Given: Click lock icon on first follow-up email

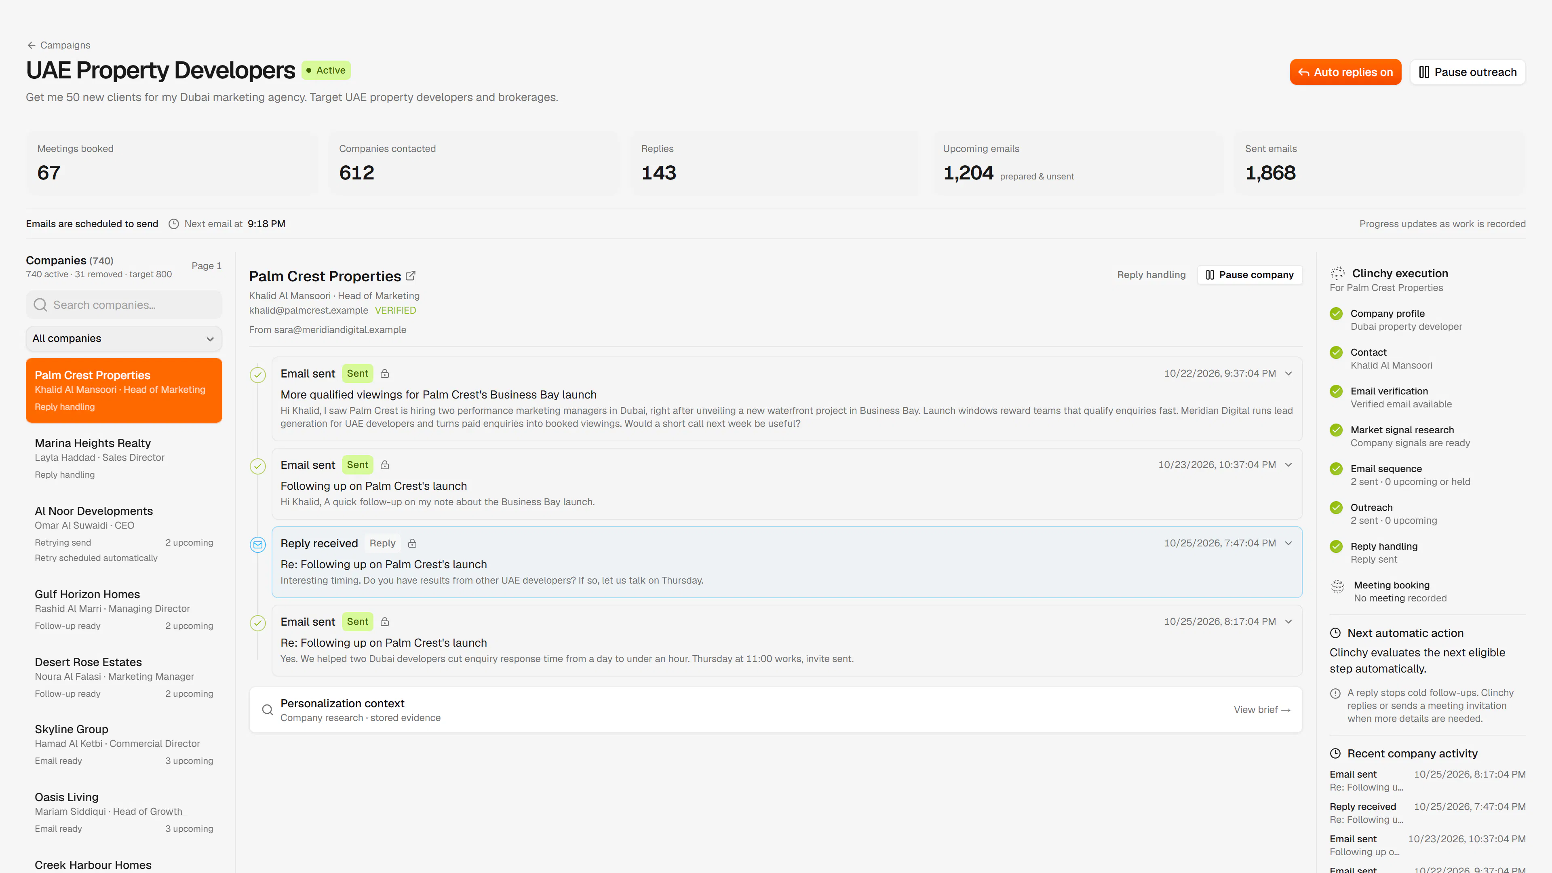Looking at the screenshot, I should click(385, 465).
